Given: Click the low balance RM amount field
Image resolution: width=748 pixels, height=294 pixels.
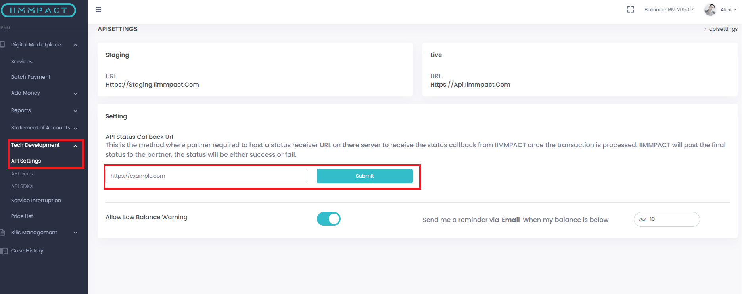Looking at the screenshot, I should click(672, 219).
